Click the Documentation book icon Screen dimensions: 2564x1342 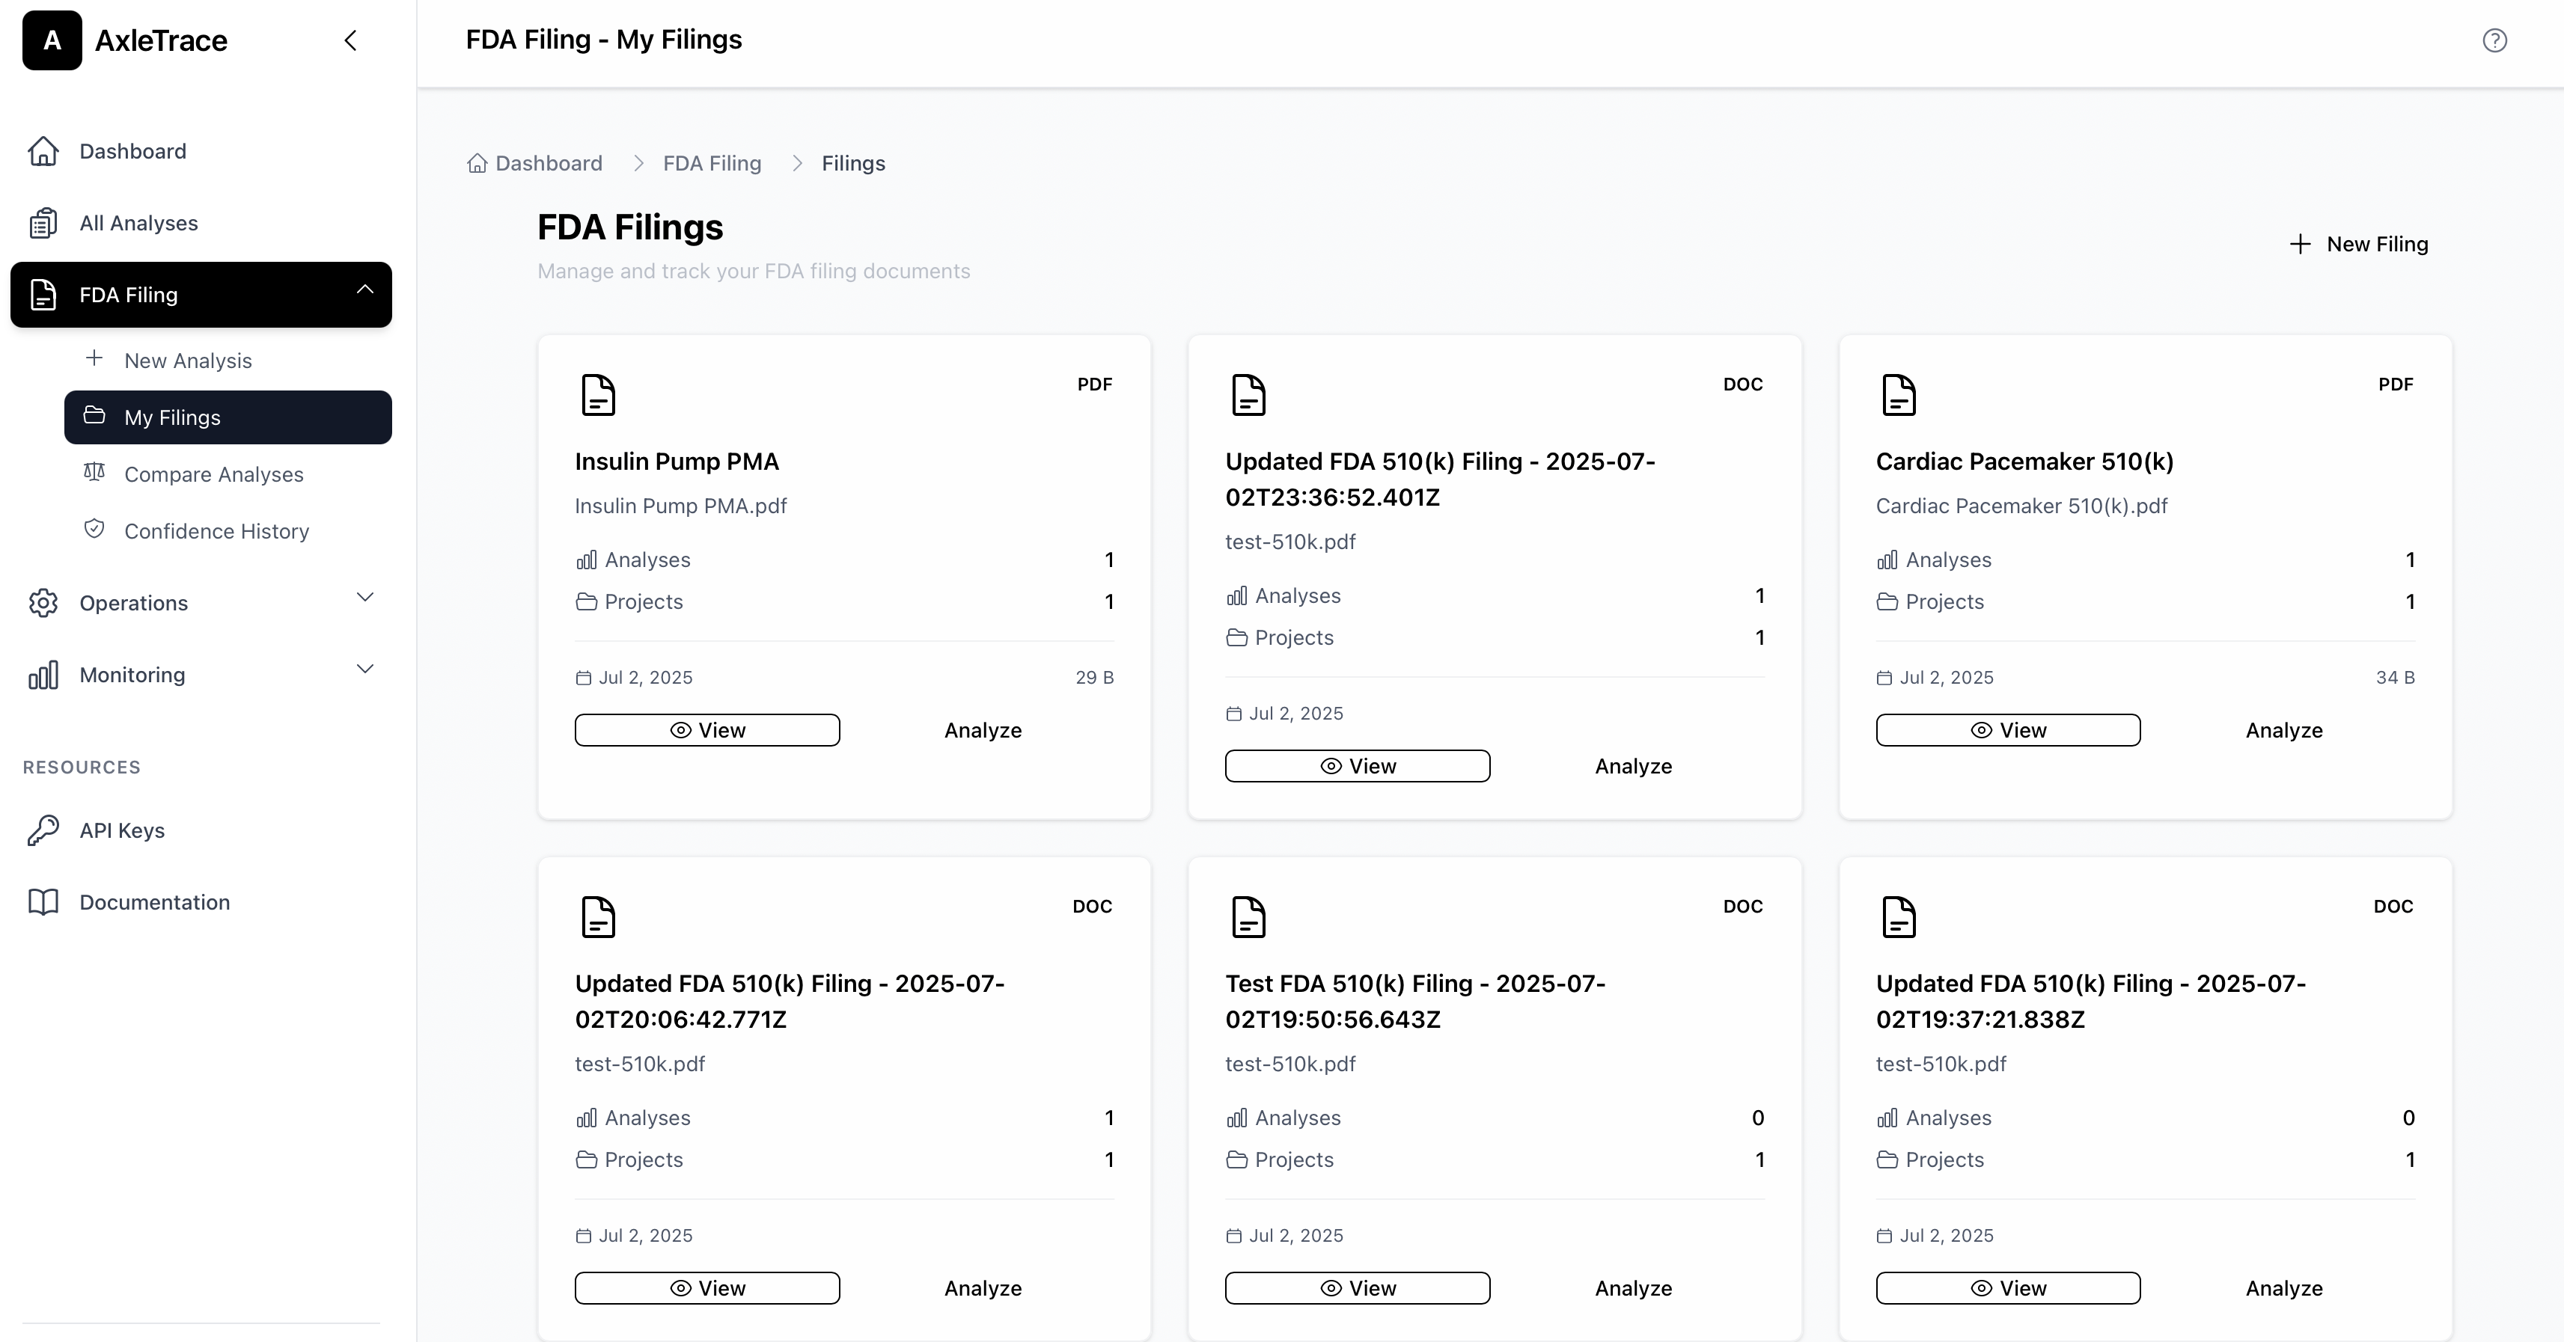pyautogui.click(x=43, y=902)
